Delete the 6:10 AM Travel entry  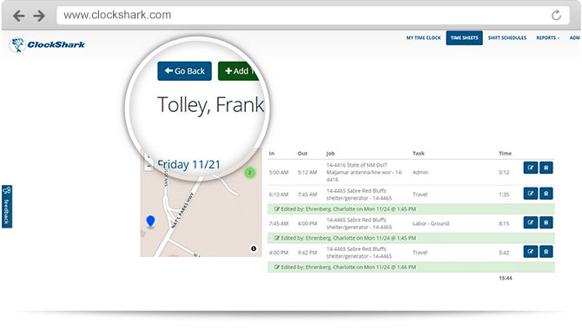pyautogui.click(x=546, y=194)
